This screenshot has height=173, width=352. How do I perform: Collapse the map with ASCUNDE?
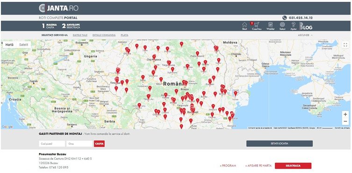(305, 35)
